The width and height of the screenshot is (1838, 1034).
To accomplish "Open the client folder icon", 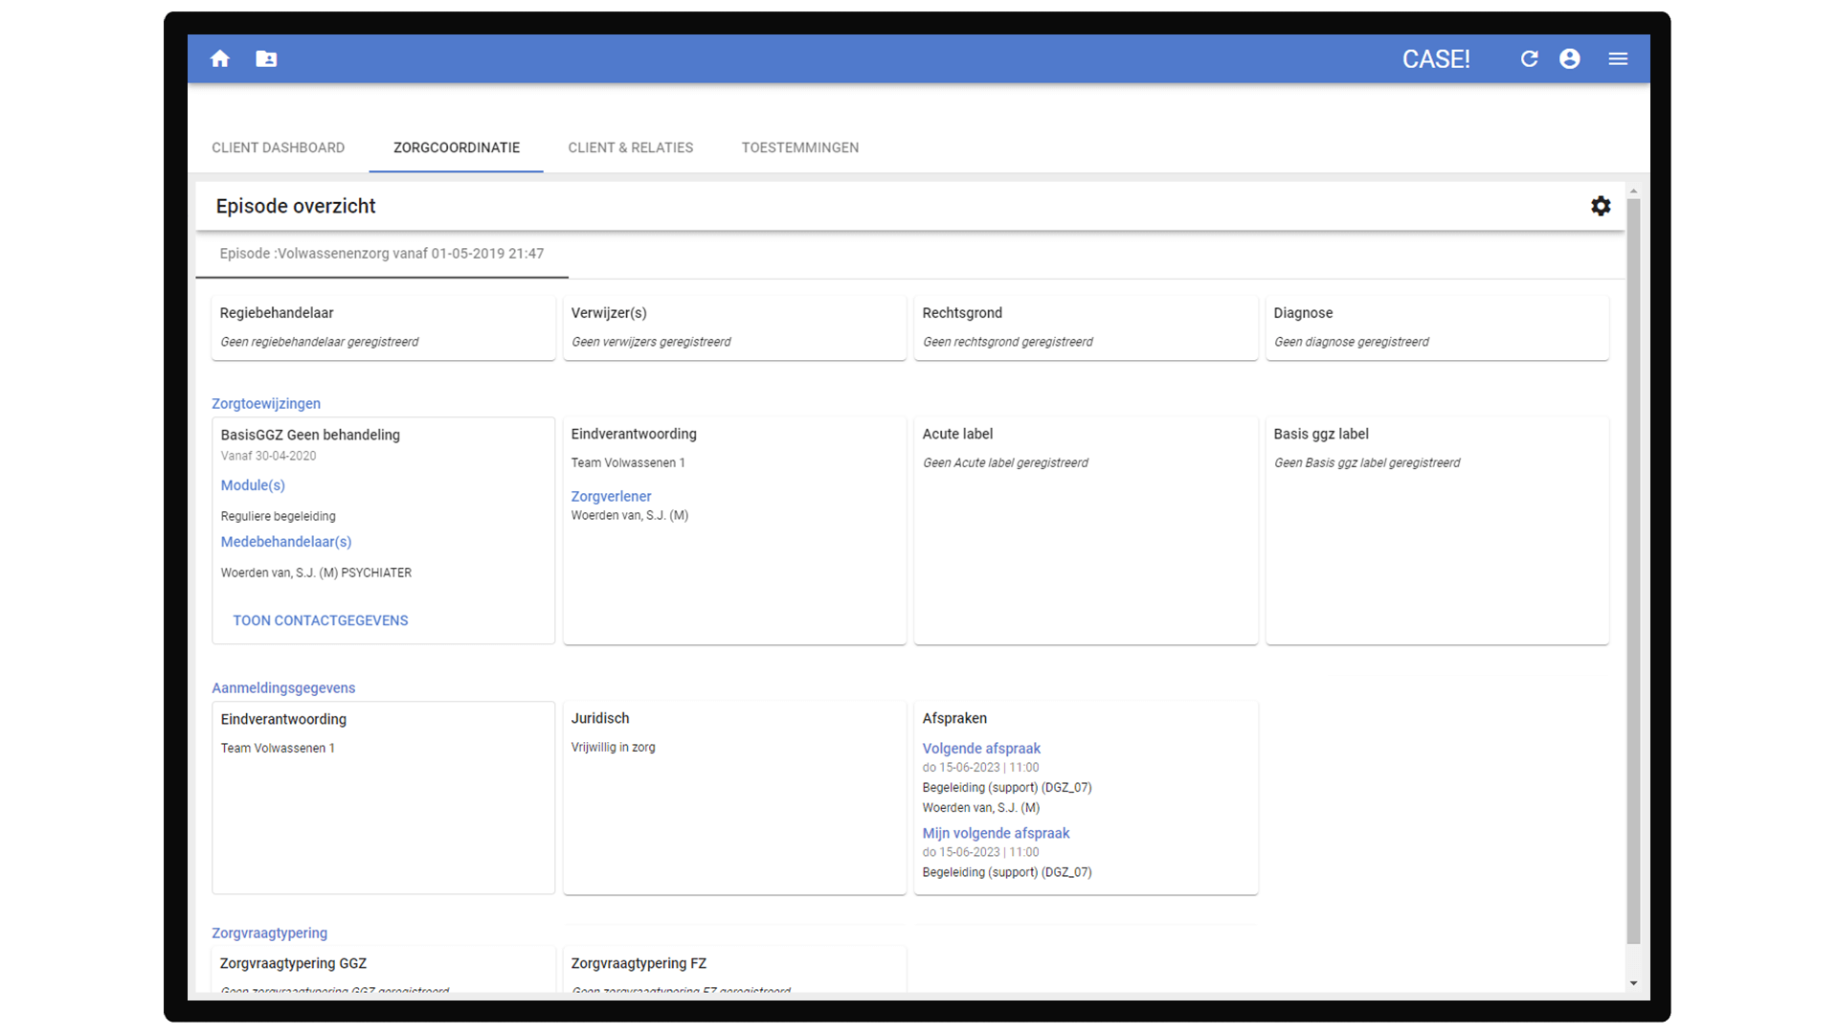I will click(266, 59).
